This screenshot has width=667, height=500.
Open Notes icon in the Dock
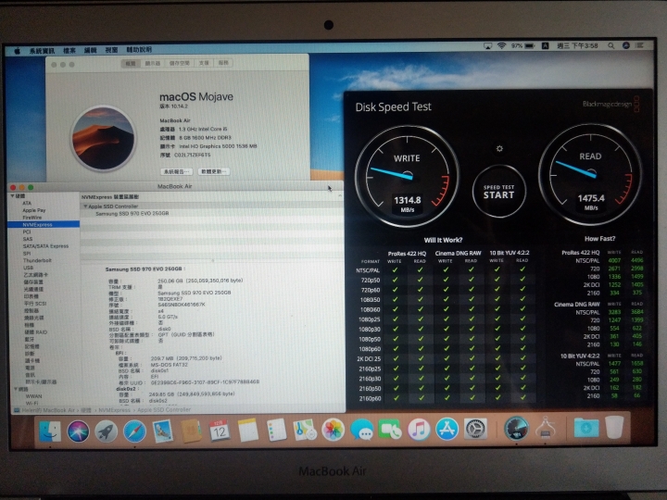(248, 431)
